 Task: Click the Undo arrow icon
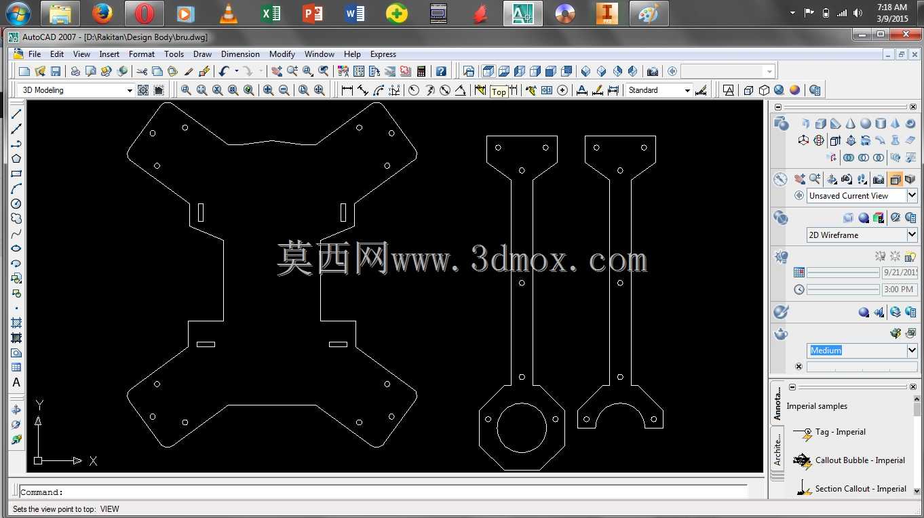point(224,71)
